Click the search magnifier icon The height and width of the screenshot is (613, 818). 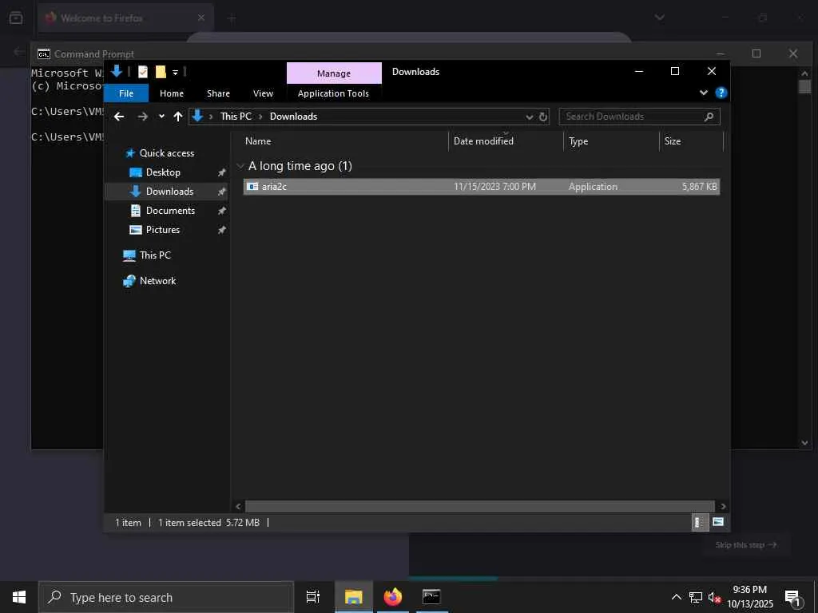click(x=709, y=117)
